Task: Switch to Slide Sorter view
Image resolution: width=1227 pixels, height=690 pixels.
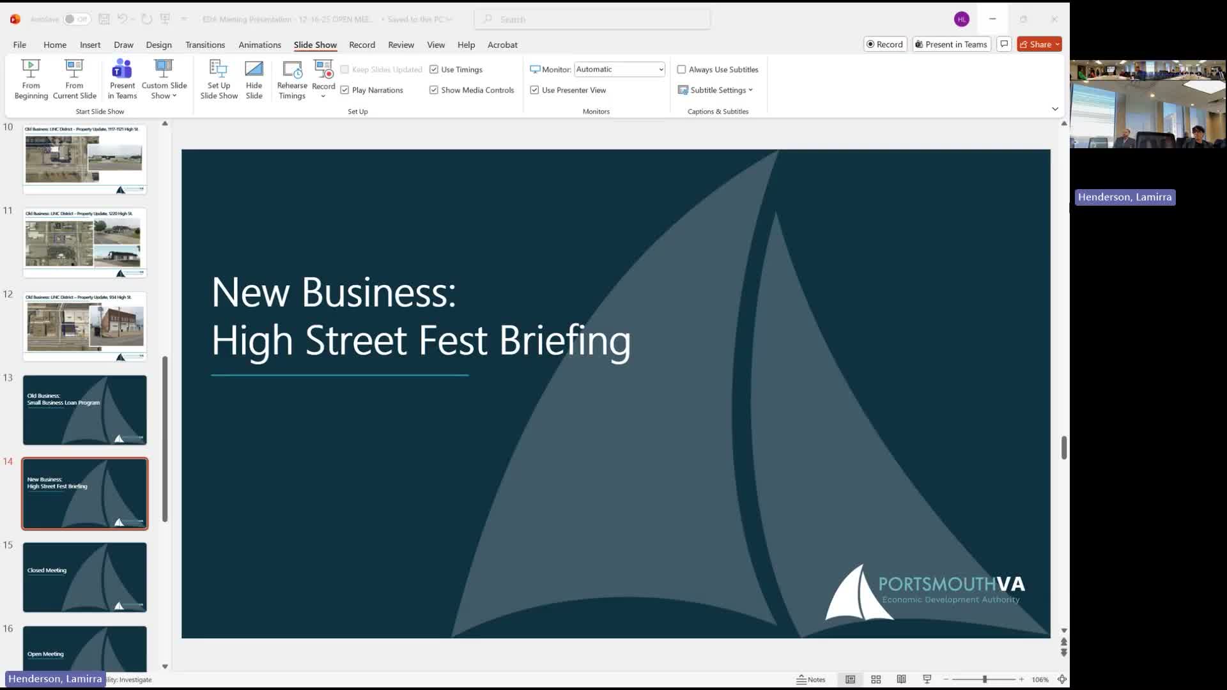Action: click(876, 679)
